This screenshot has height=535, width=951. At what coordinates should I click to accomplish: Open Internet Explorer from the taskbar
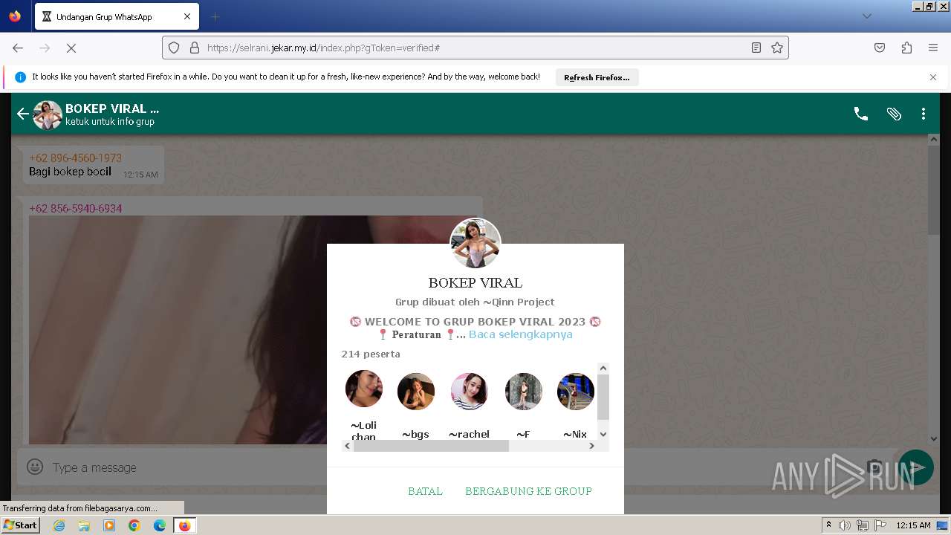click(59, 525)
